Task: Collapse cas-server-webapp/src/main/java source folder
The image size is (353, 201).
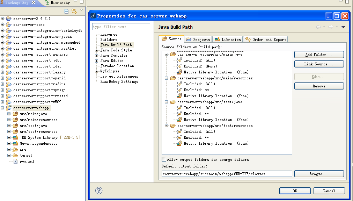Action: 166,54
